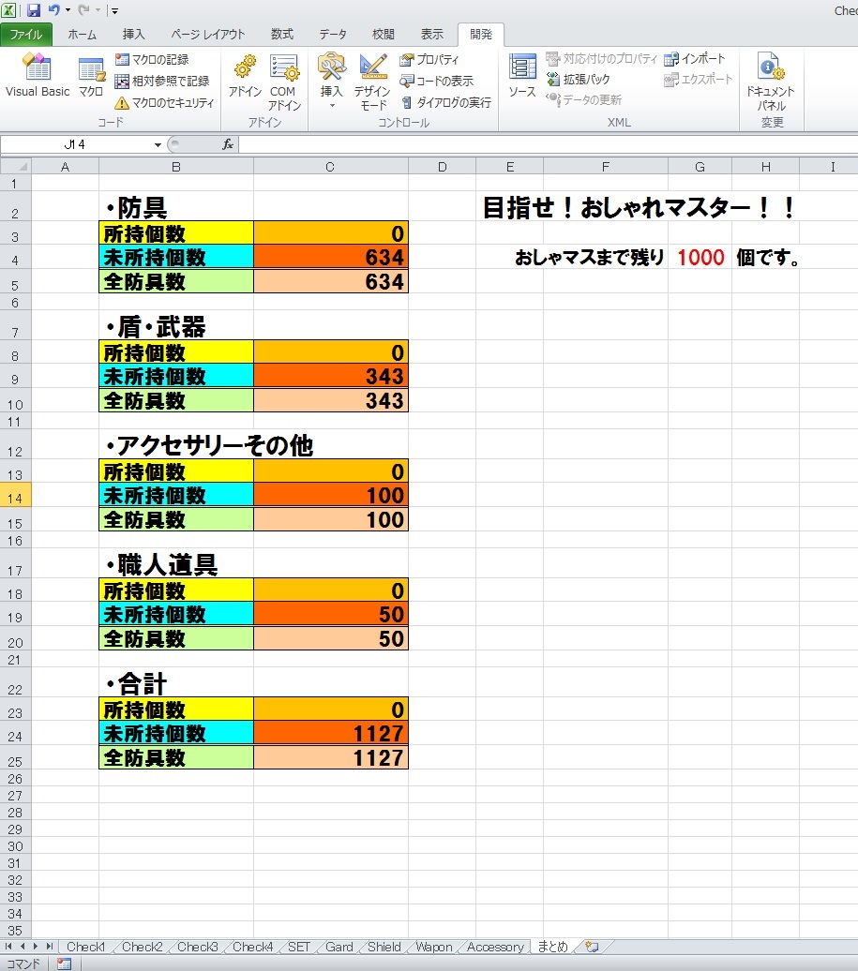The width and height of the screenshot is (858, 971).
Task: Select the 目指せ！おしゃれマスター title cell
Action: 638,207
